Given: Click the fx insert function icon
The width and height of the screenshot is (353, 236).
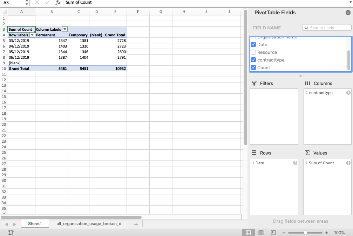Looking at the screenshot, I should click(58, 3).
